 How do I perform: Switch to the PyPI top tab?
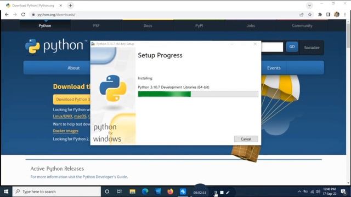pyautogui.click(x=199, y=26)
